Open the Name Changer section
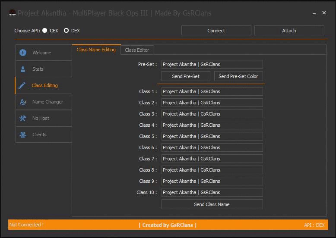This screenshot has height=238, width=336. (x=44, y=102)
